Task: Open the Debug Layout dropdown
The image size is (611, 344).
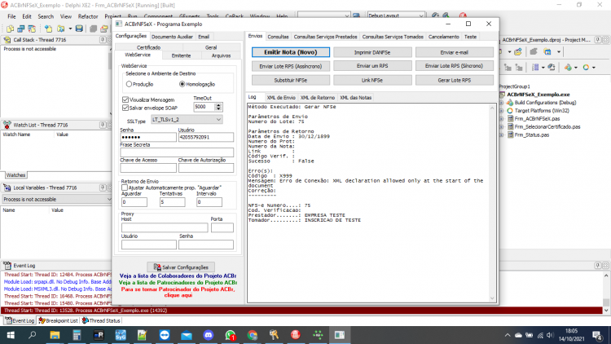Action: [x=421, y=15]
